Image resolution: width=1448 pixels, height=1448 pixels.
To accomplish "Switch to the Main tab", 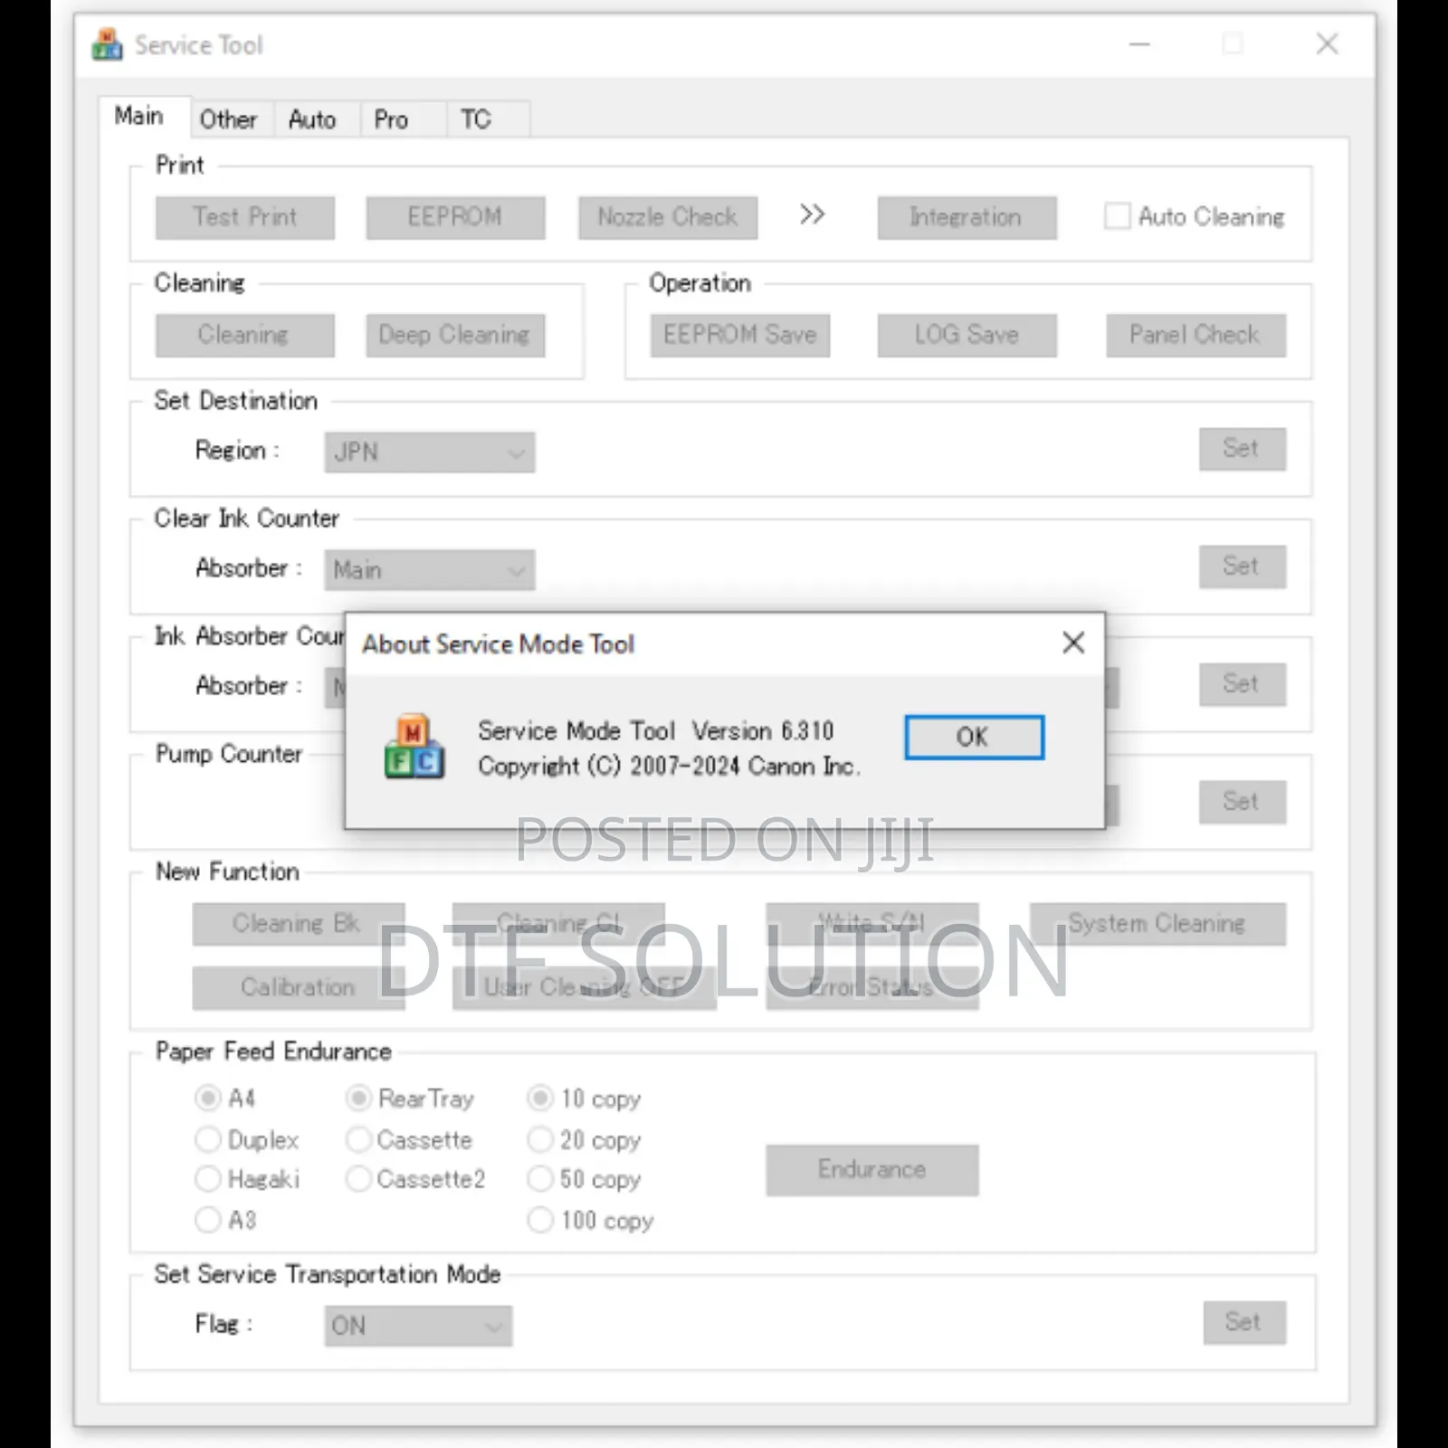I will coord(139,116).
